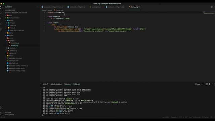Click pages in the breadcrumb path
This screenshot has height=121, width=215.
pos(50,10)
